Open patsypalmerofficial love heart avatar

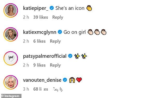[x=11, y=58]
